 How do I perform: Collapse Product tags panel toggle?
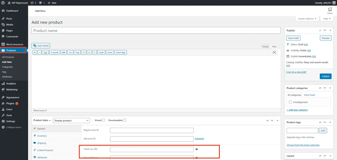tap(331, 122)
